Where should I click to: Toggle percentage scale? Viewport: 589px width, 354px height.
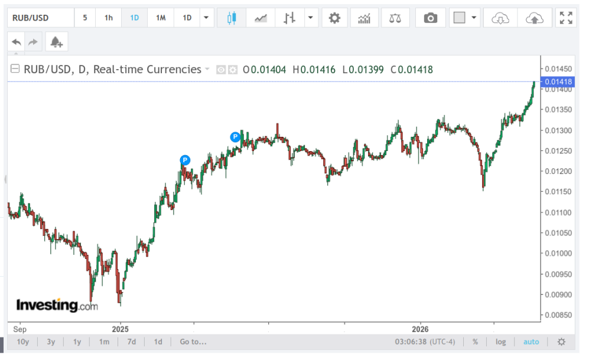[x=475, y=342]
